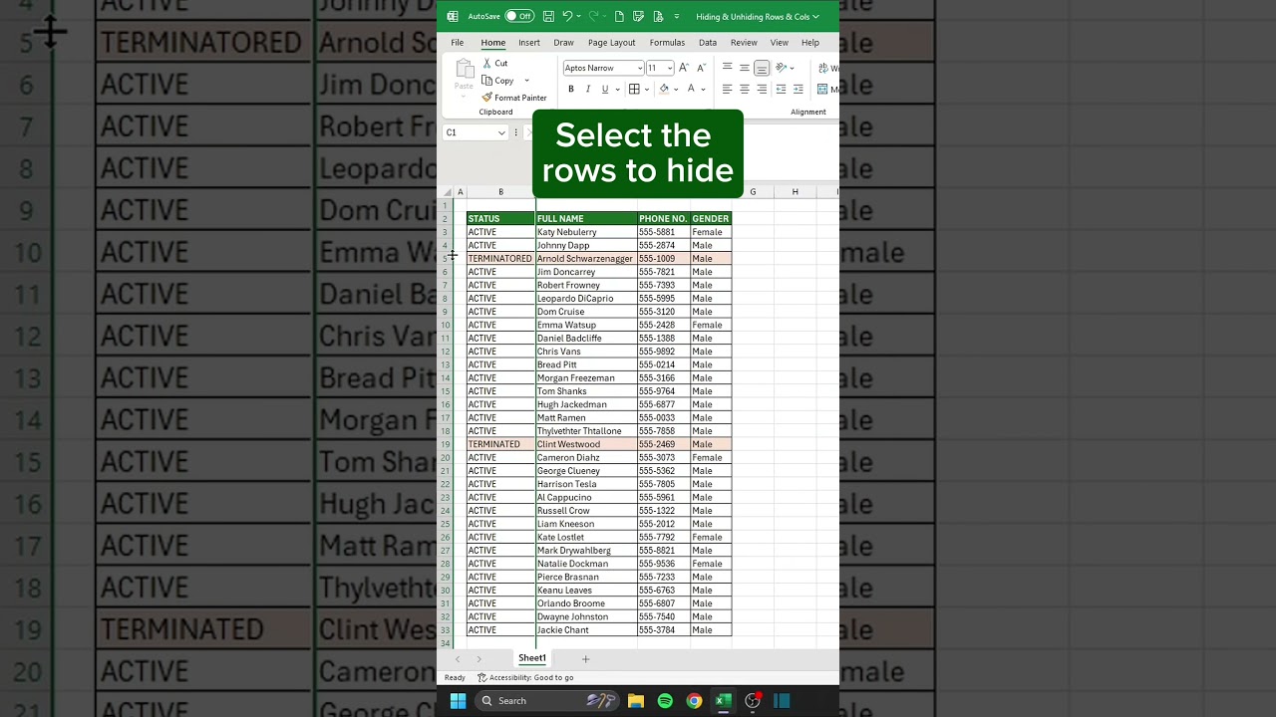Click the New blank file icon
This screenshot has width=1276, height=717.
619,16
